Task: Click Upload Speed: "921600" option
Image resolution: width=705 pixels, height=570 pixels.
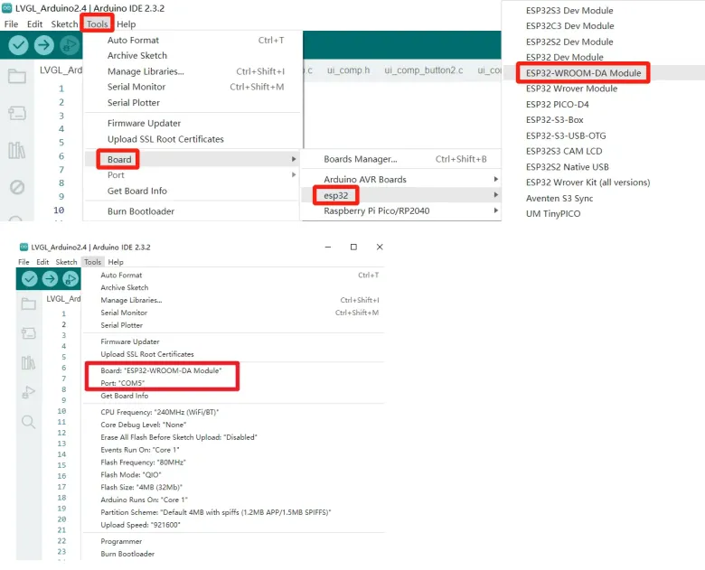Action: (139, 525)
